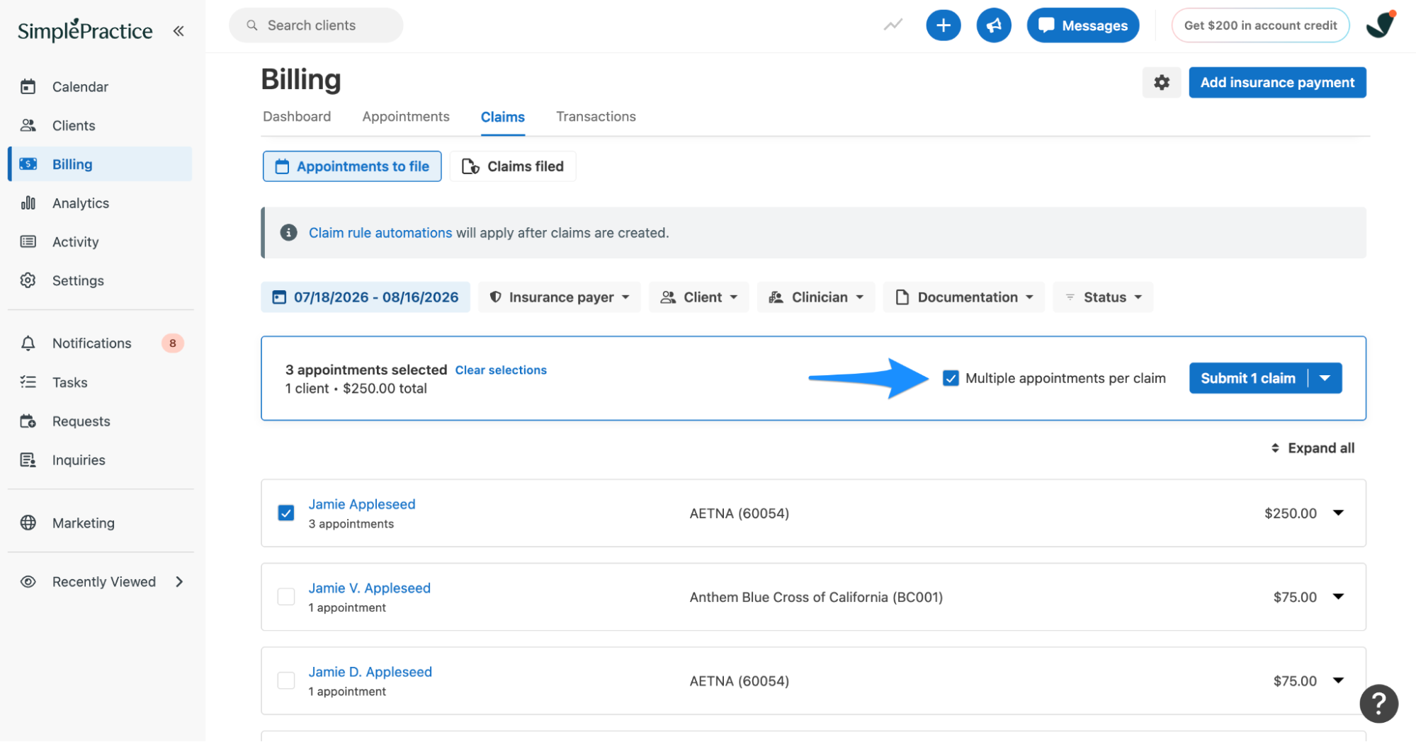1416x742 pixels.
Task: Expand Jamie V. Appleseed row arrow
Action: pos(1338,597)
